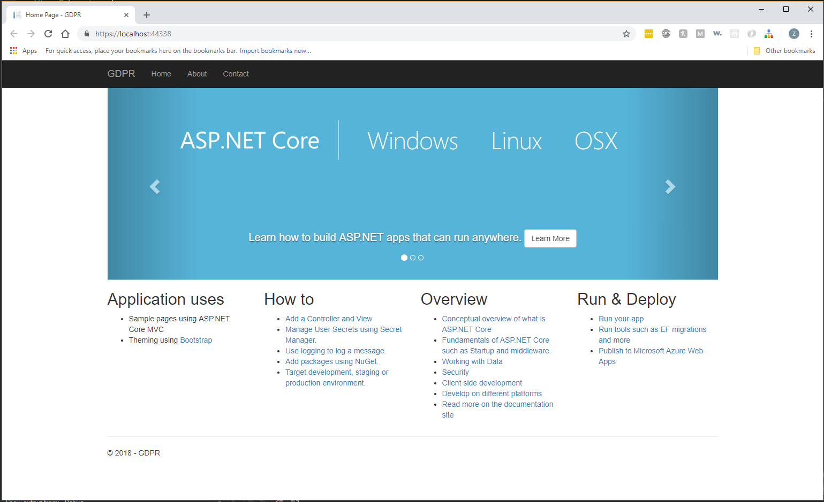Click the gray 'h' extension icon
The image size is (824, 502).
coord(683,34)
